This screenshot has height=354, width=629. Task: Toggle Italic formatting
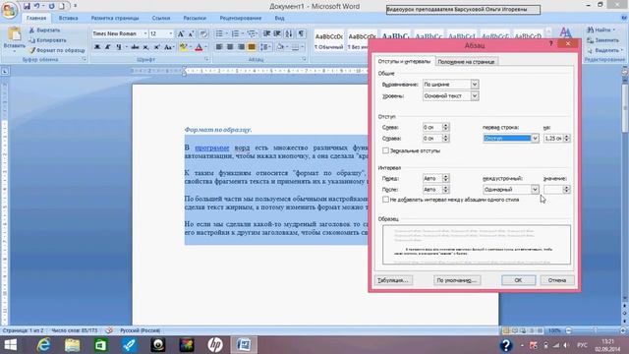pos(107,47)
